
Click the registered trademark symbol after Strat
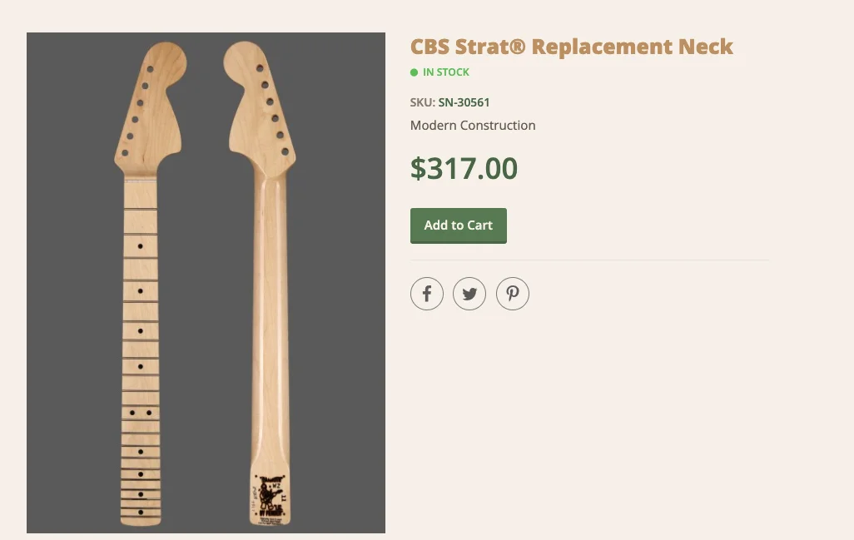tap(517, 46)
